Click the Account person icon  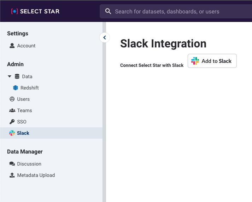pyautogui.click(x=12, y=46)
